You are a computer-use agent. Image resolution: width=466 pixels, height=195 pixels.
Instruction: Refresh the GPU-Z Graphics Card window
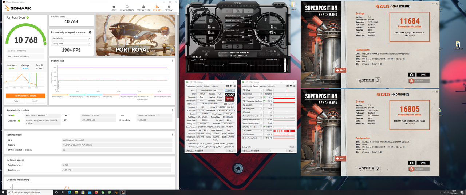[x=231, y=86]
